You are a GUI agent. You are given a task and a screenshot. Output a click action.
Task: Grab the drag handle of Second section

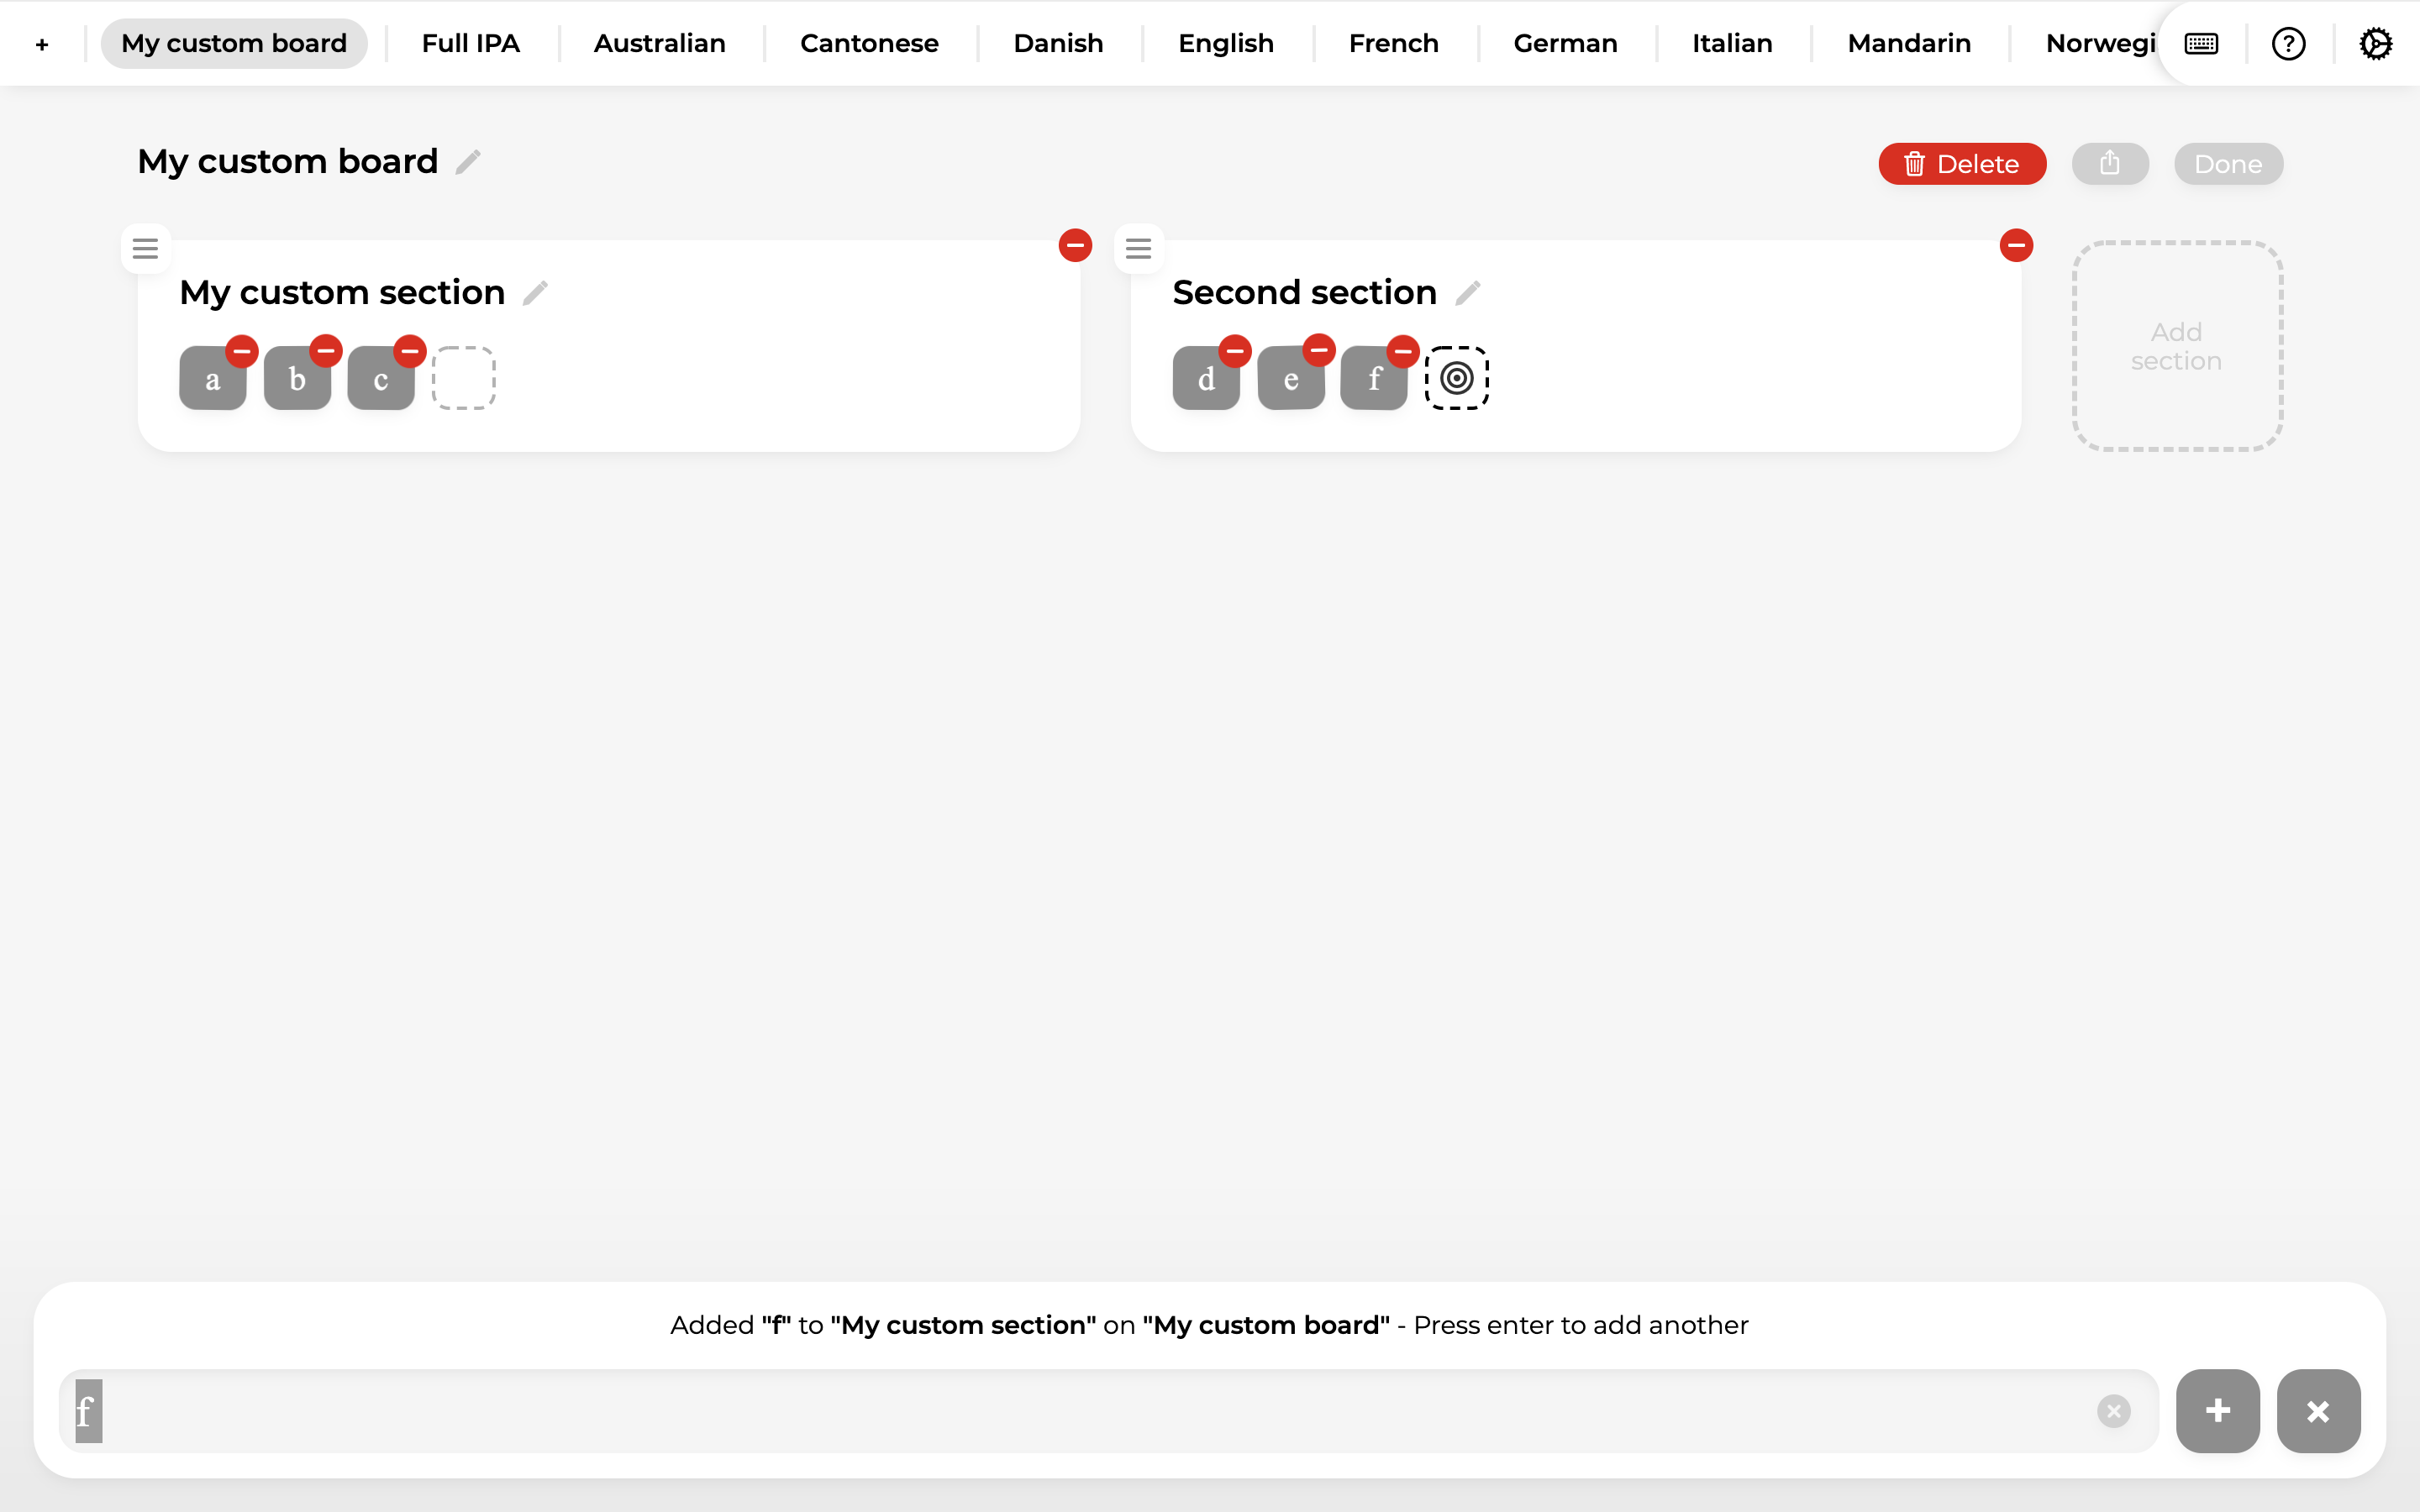[x=1138, y=248]
